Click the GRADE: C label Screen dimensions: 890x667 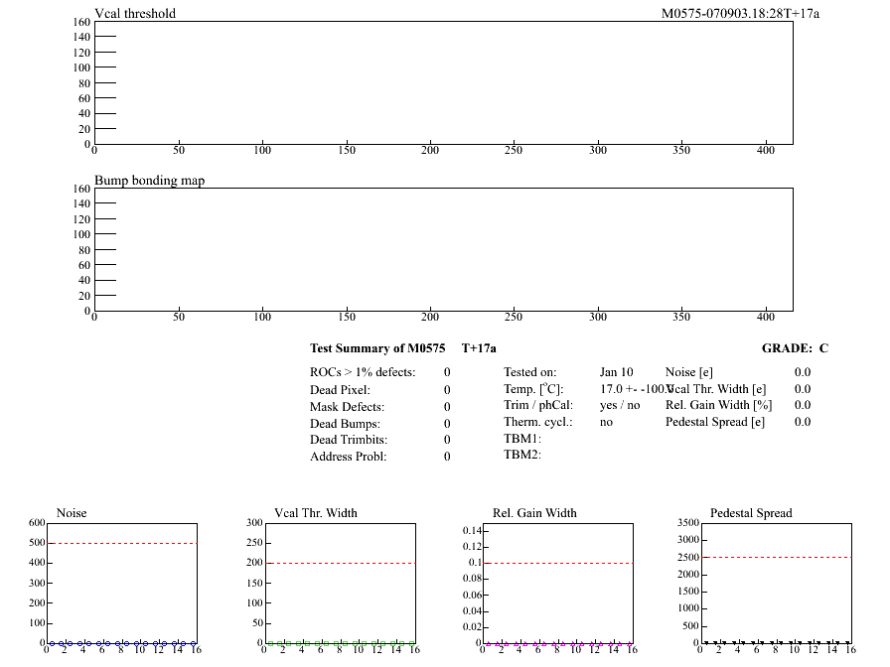795,348
